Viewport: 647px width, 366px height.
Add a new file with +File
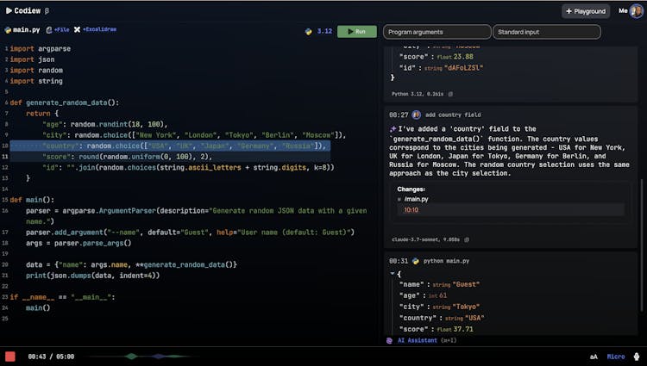pyautogui.click(x=58, y=29)
